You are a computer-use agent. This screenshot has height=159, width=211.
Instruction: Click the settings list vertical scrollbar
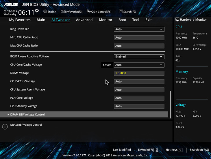171,104
